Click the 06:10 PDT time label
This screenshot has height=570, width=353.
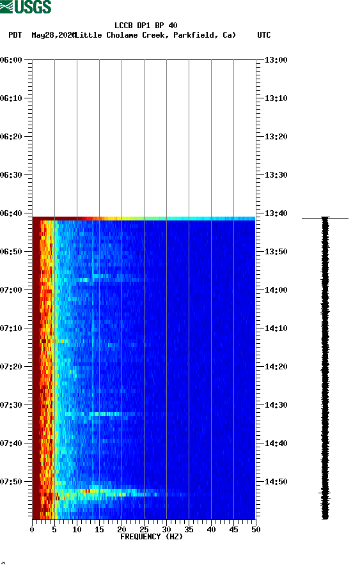click(12, 98)
